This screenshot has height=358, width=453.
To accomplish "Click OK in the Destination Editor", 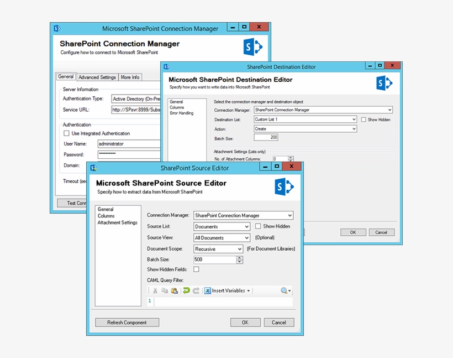I will tap(352, 232).
